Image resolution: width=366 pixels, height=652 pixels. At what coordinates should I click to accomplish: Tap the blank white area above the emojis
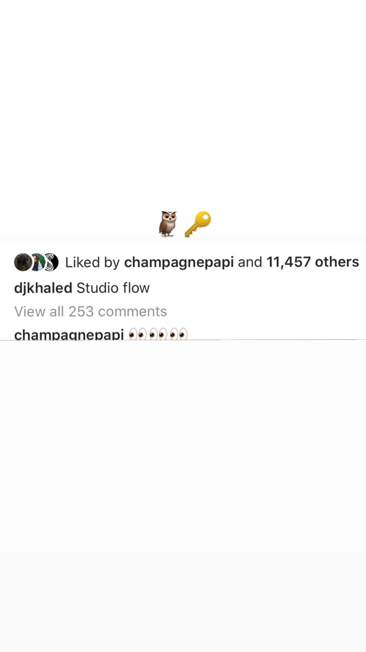[x=183, y=102]
